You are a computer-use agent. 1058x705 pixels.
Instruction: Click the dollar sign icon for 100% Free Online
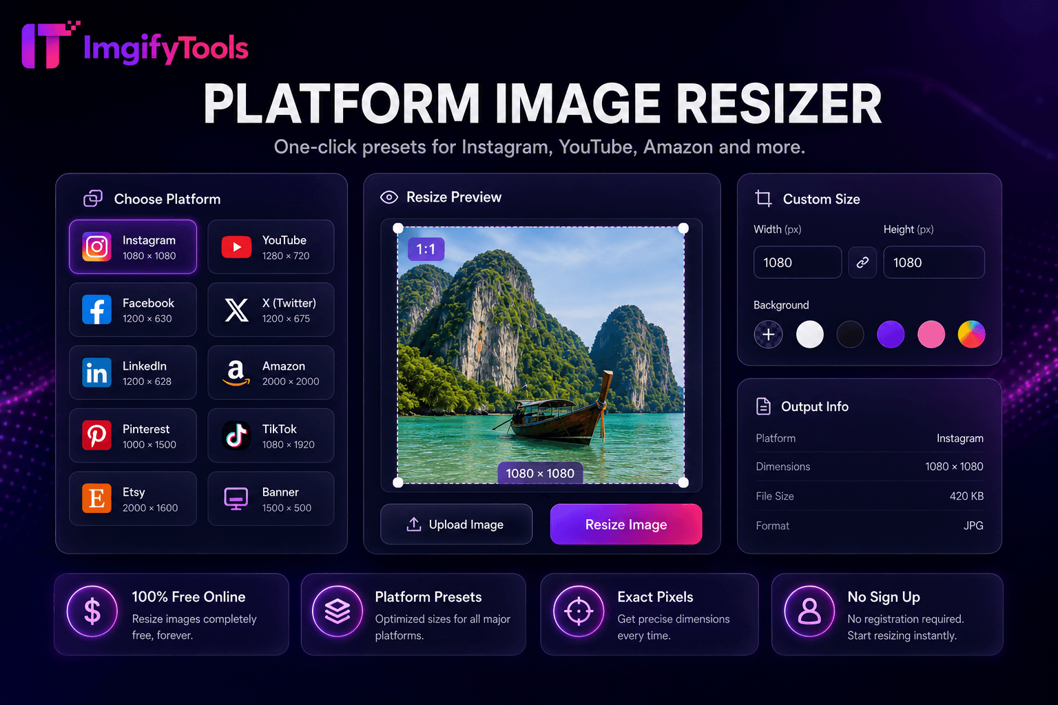(92, 611)
